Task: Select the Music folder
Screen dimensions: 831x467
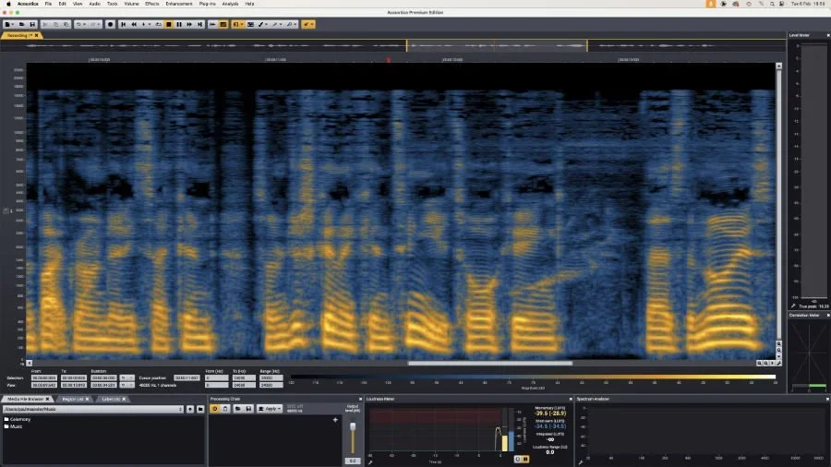Action: click(x=13, y=426)
